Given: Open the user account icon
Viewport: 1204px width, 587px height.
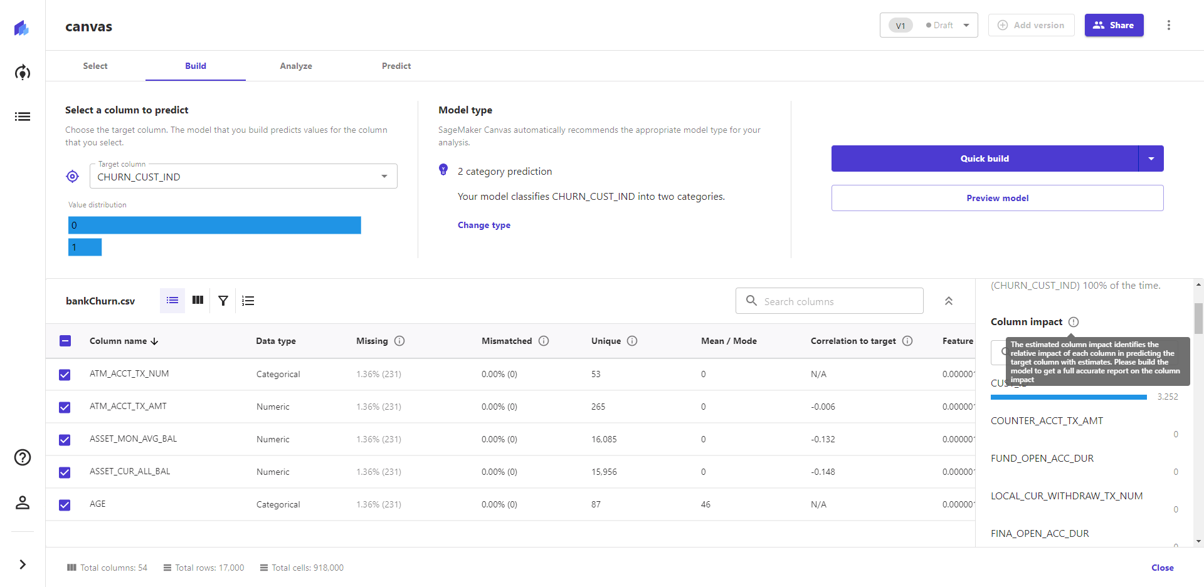Looking at the screenshot, I should pos(23,502).
